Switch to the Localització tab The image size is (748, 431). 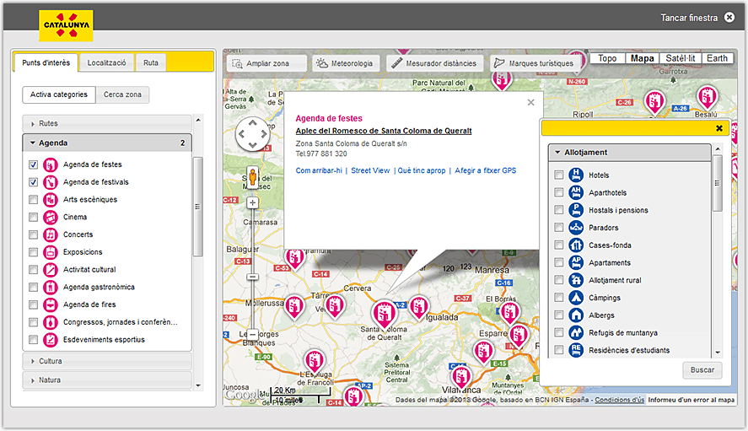click(106, 63)
